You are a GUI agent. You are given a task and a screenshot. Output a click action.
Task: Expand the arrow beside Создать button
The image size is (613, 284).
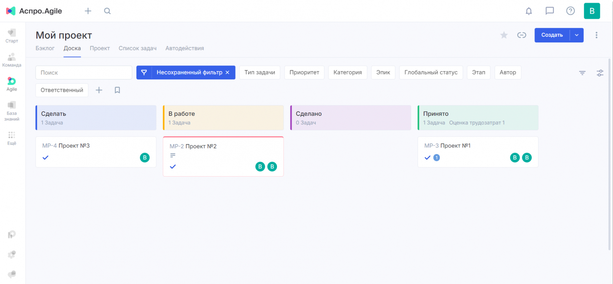click(577, 35)
